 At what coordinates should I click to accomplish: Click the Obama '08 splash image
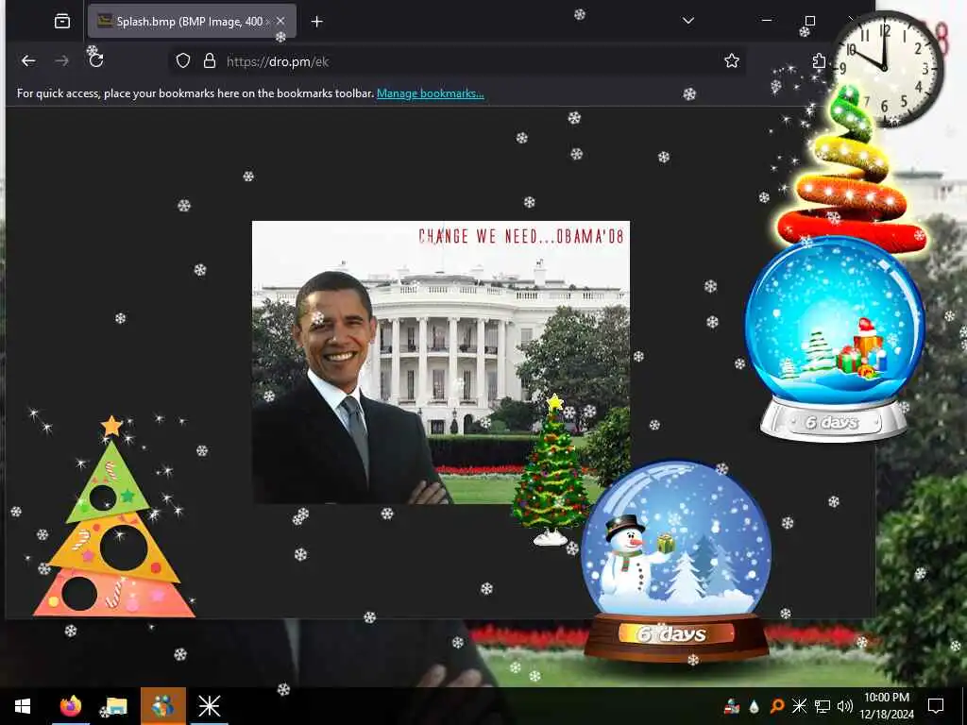(x=441, y=362)
